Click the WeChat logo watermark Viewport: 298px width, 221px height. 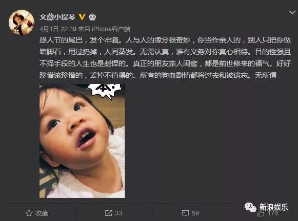click(250, 207)
